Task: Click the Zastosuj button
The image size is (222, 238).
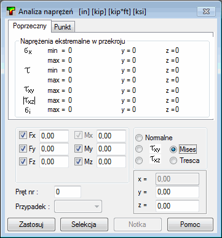Action: click(x=31, y=224)
